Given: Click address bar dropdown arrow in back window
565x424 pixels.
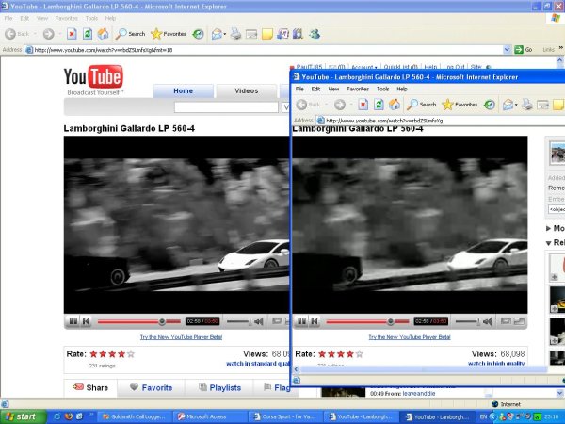Looking at the screenshot, I should coord(507,50).
